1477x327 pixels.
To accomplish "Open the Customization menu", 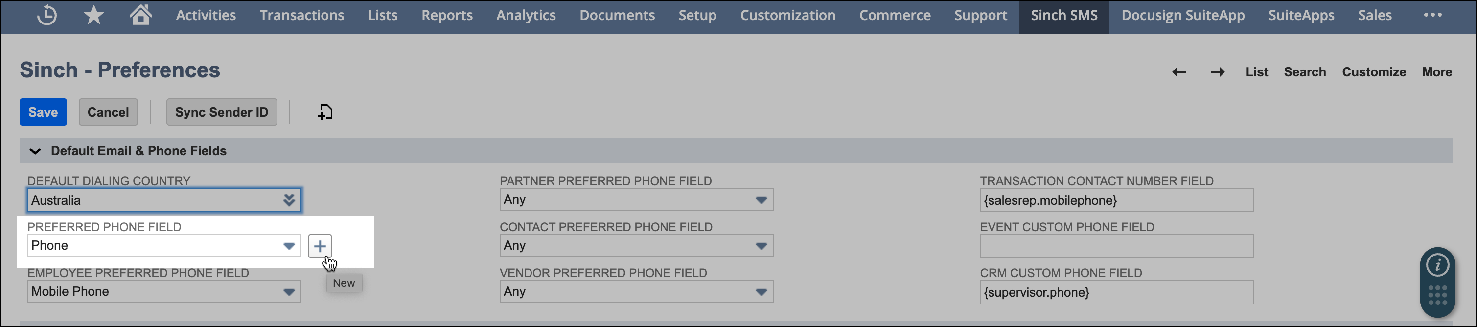I will click(788, 16).
